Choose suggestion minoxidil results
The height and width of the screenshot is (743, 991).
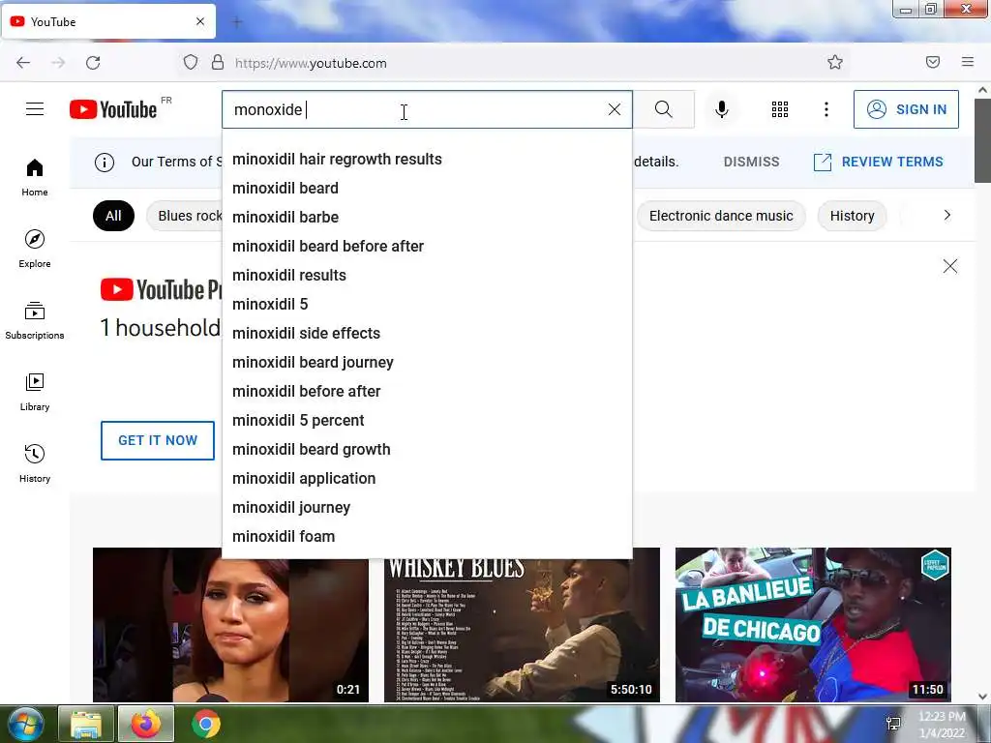427,276
